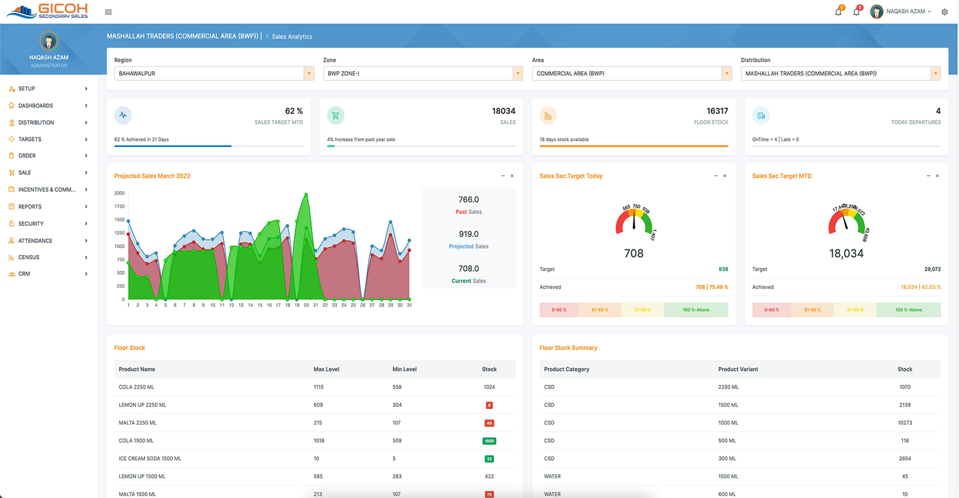
Task: Expand the Security sidebar chevron
Action: pyautogui.click(x=86, y=223)
